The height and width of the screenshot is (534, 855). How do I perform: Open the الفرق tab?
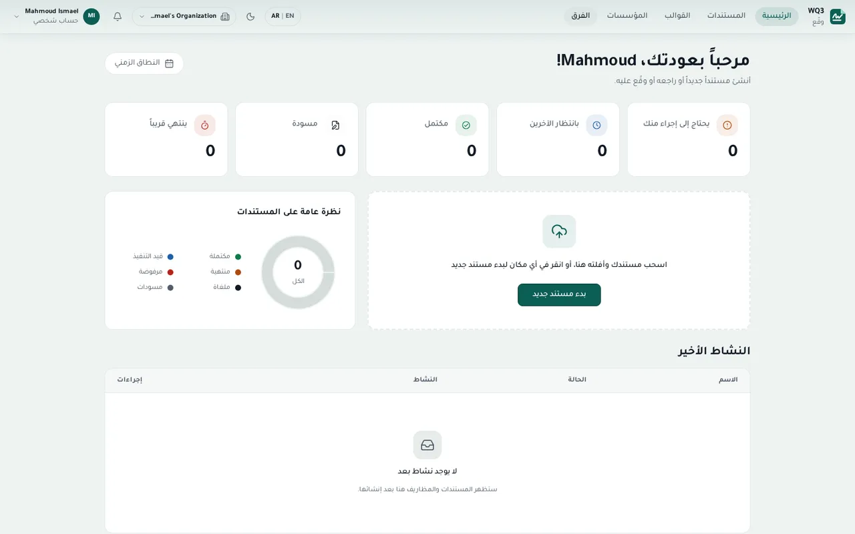point(580,17)
